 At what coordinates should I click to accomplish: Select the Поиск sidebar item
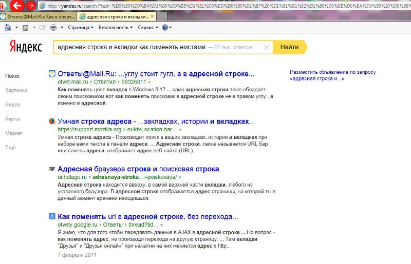(12, 76)
